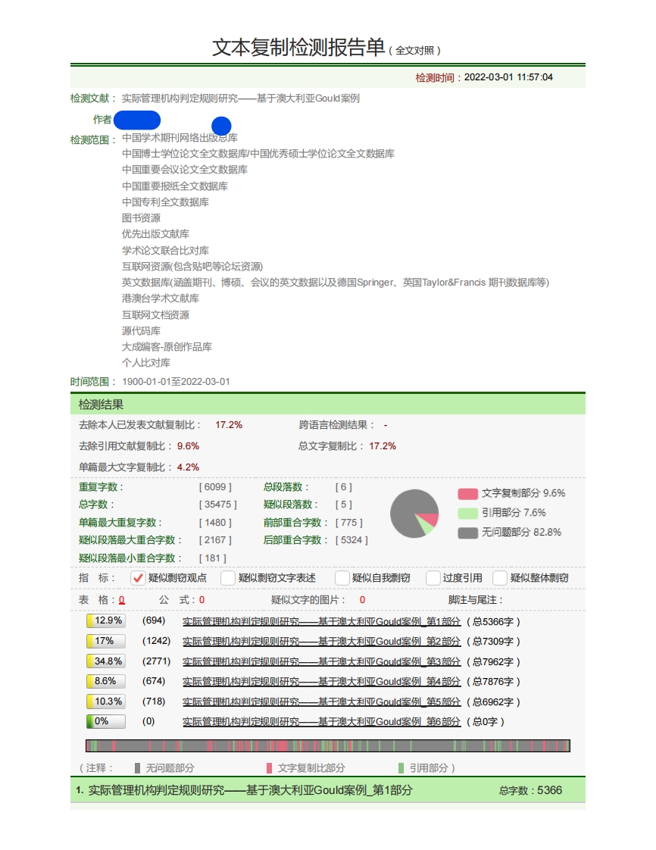The height and width of the screenshot is (850, 656).
Task: Click the green 引用部分 9.6% legend swatch
Action: tap(468, 513)
